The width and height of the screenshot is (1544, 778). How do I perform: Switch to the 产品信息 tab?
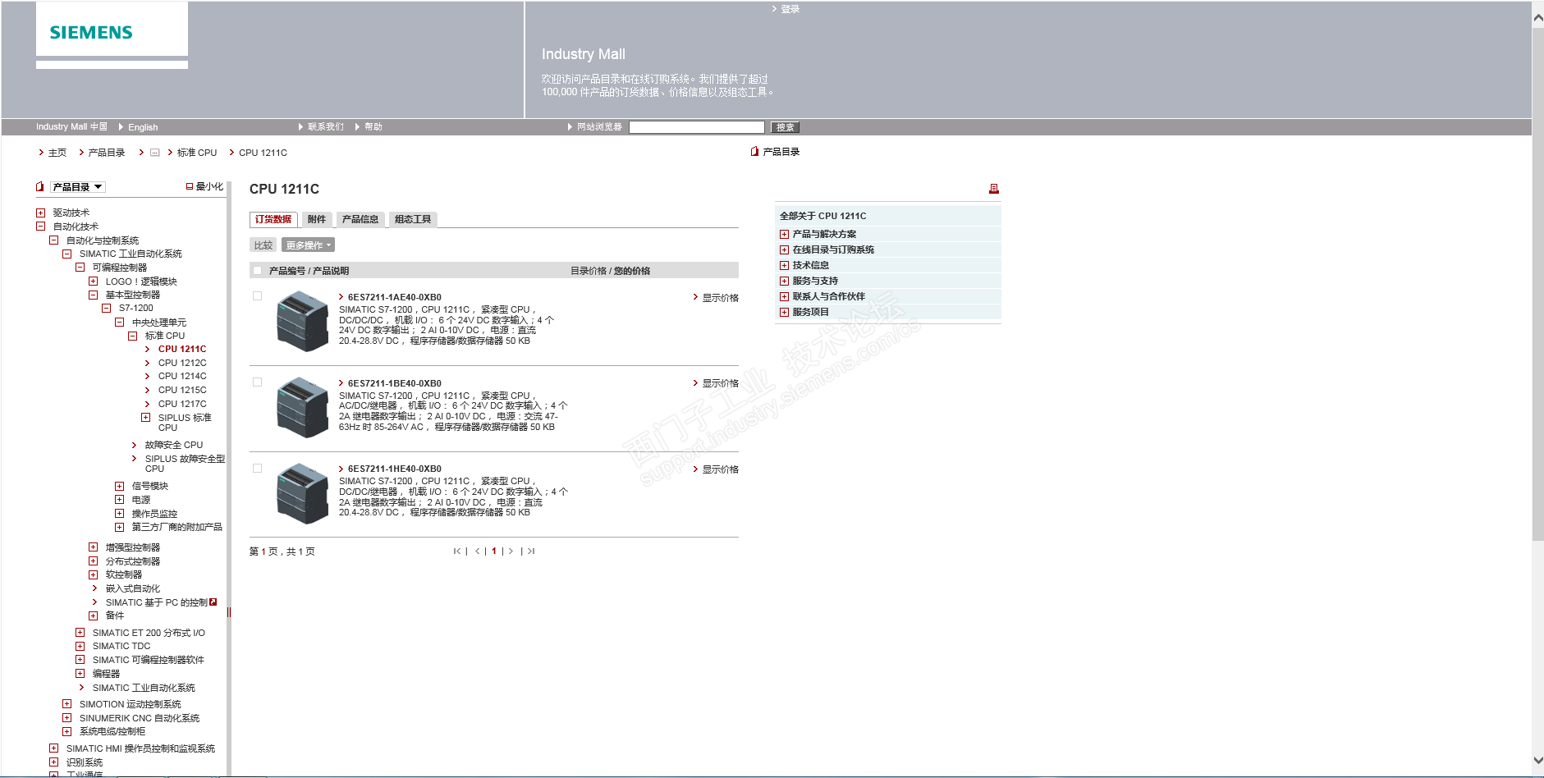[360, 220]
